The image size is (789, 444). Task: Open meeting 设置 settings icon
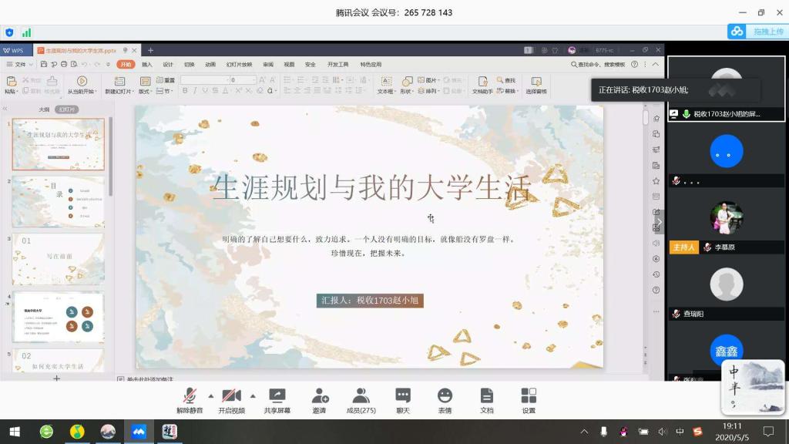(x=529, y=399)
